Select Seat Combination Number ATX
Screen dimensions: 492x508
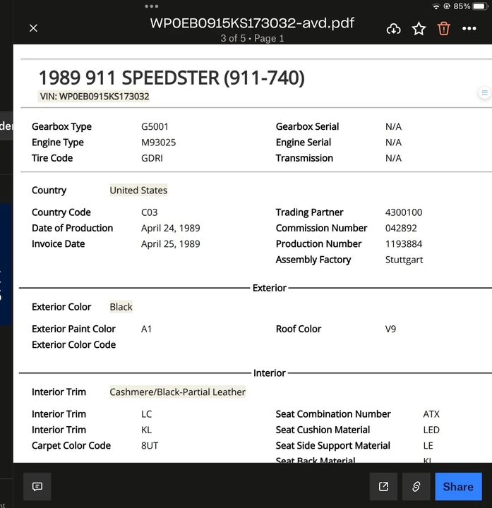[431, 414]
